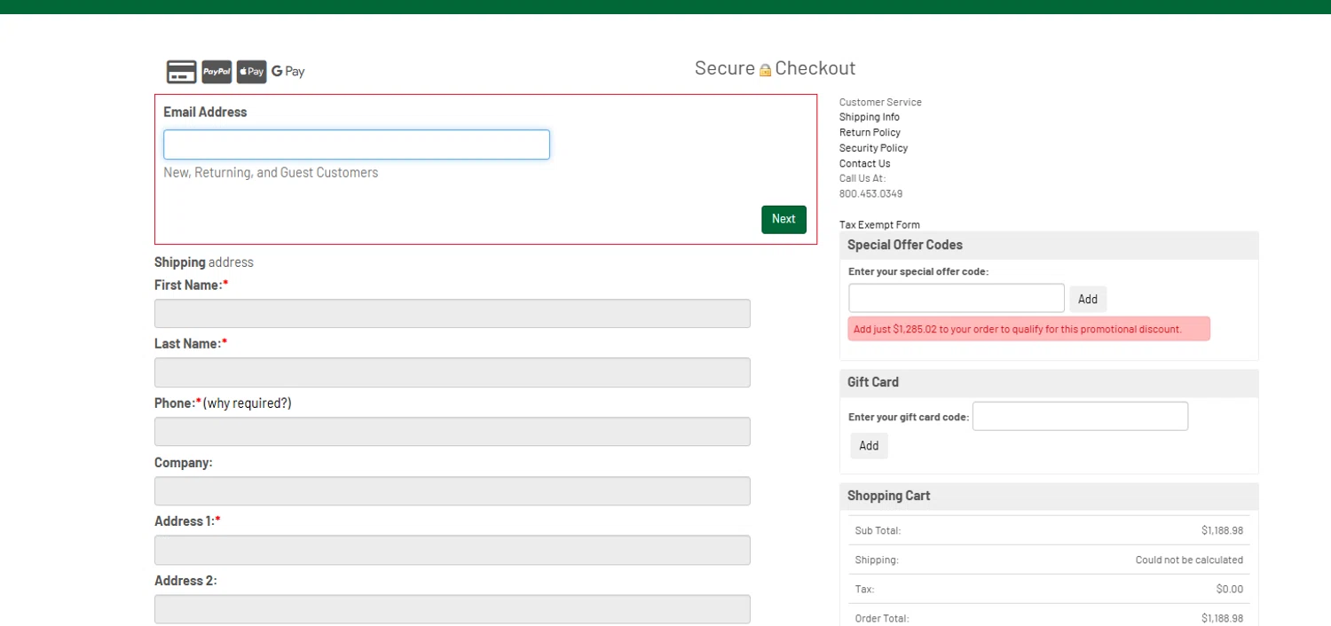Click the '(why required?)' phone link

[247, 403]
